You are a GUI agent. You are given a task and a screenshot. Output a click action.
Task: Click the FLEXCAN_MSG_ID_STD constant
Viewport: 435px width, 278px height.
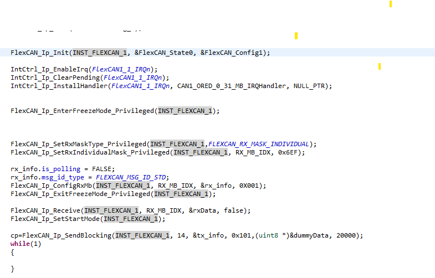[x=131, y=177]
